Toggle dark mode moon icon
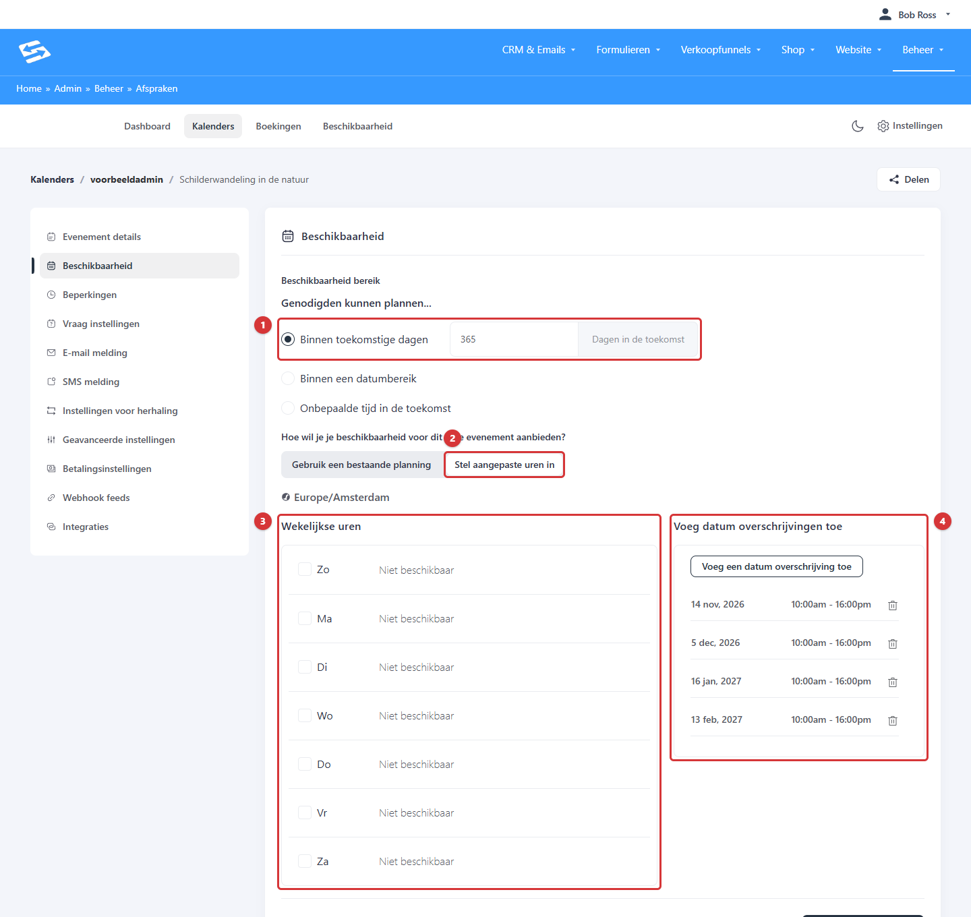 point(858,126)
